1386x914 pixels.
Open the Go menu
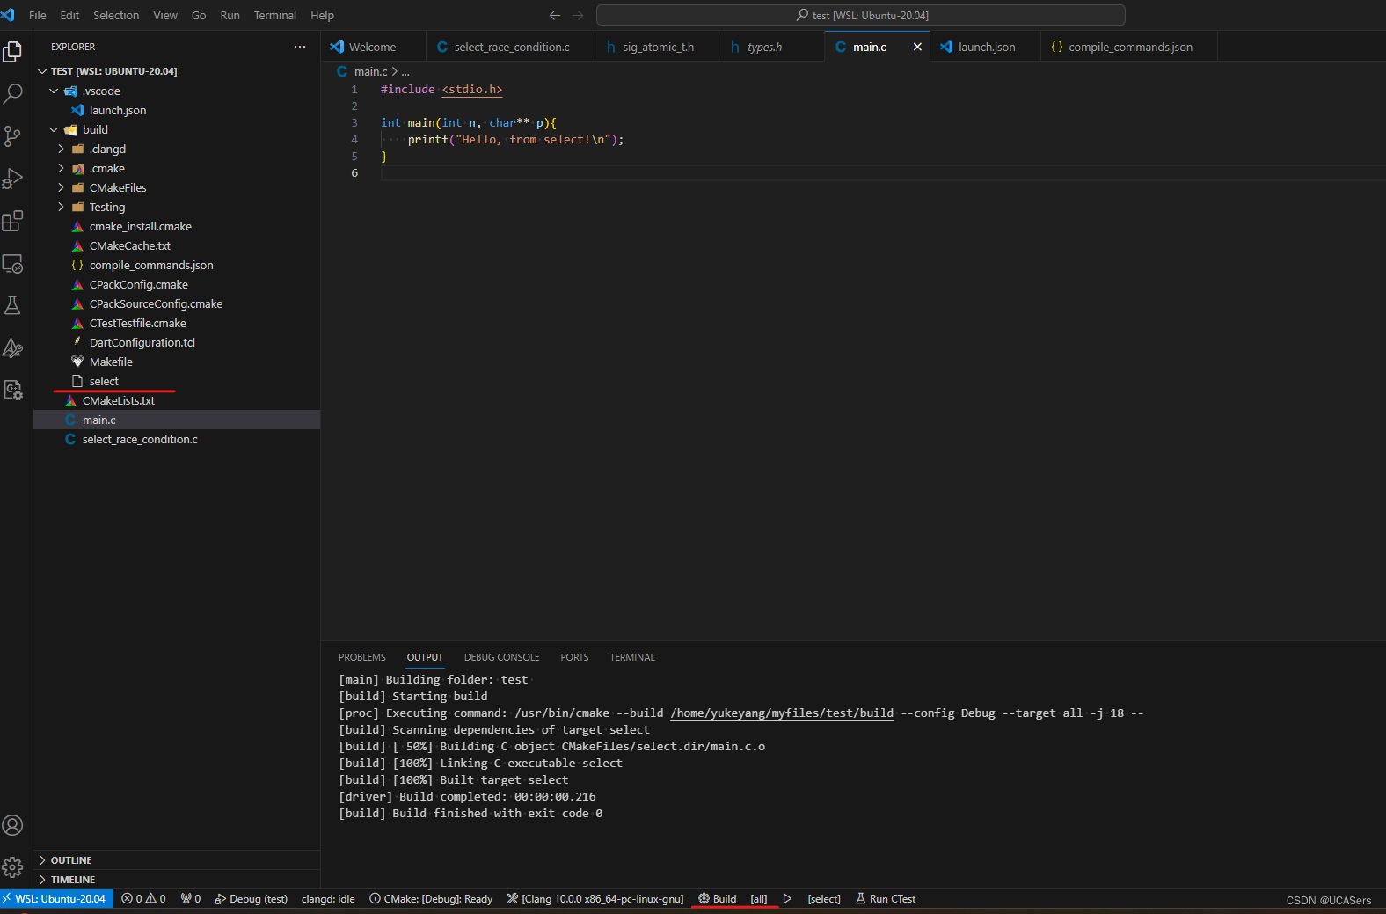pyautogui.click(x=199, y=15)
